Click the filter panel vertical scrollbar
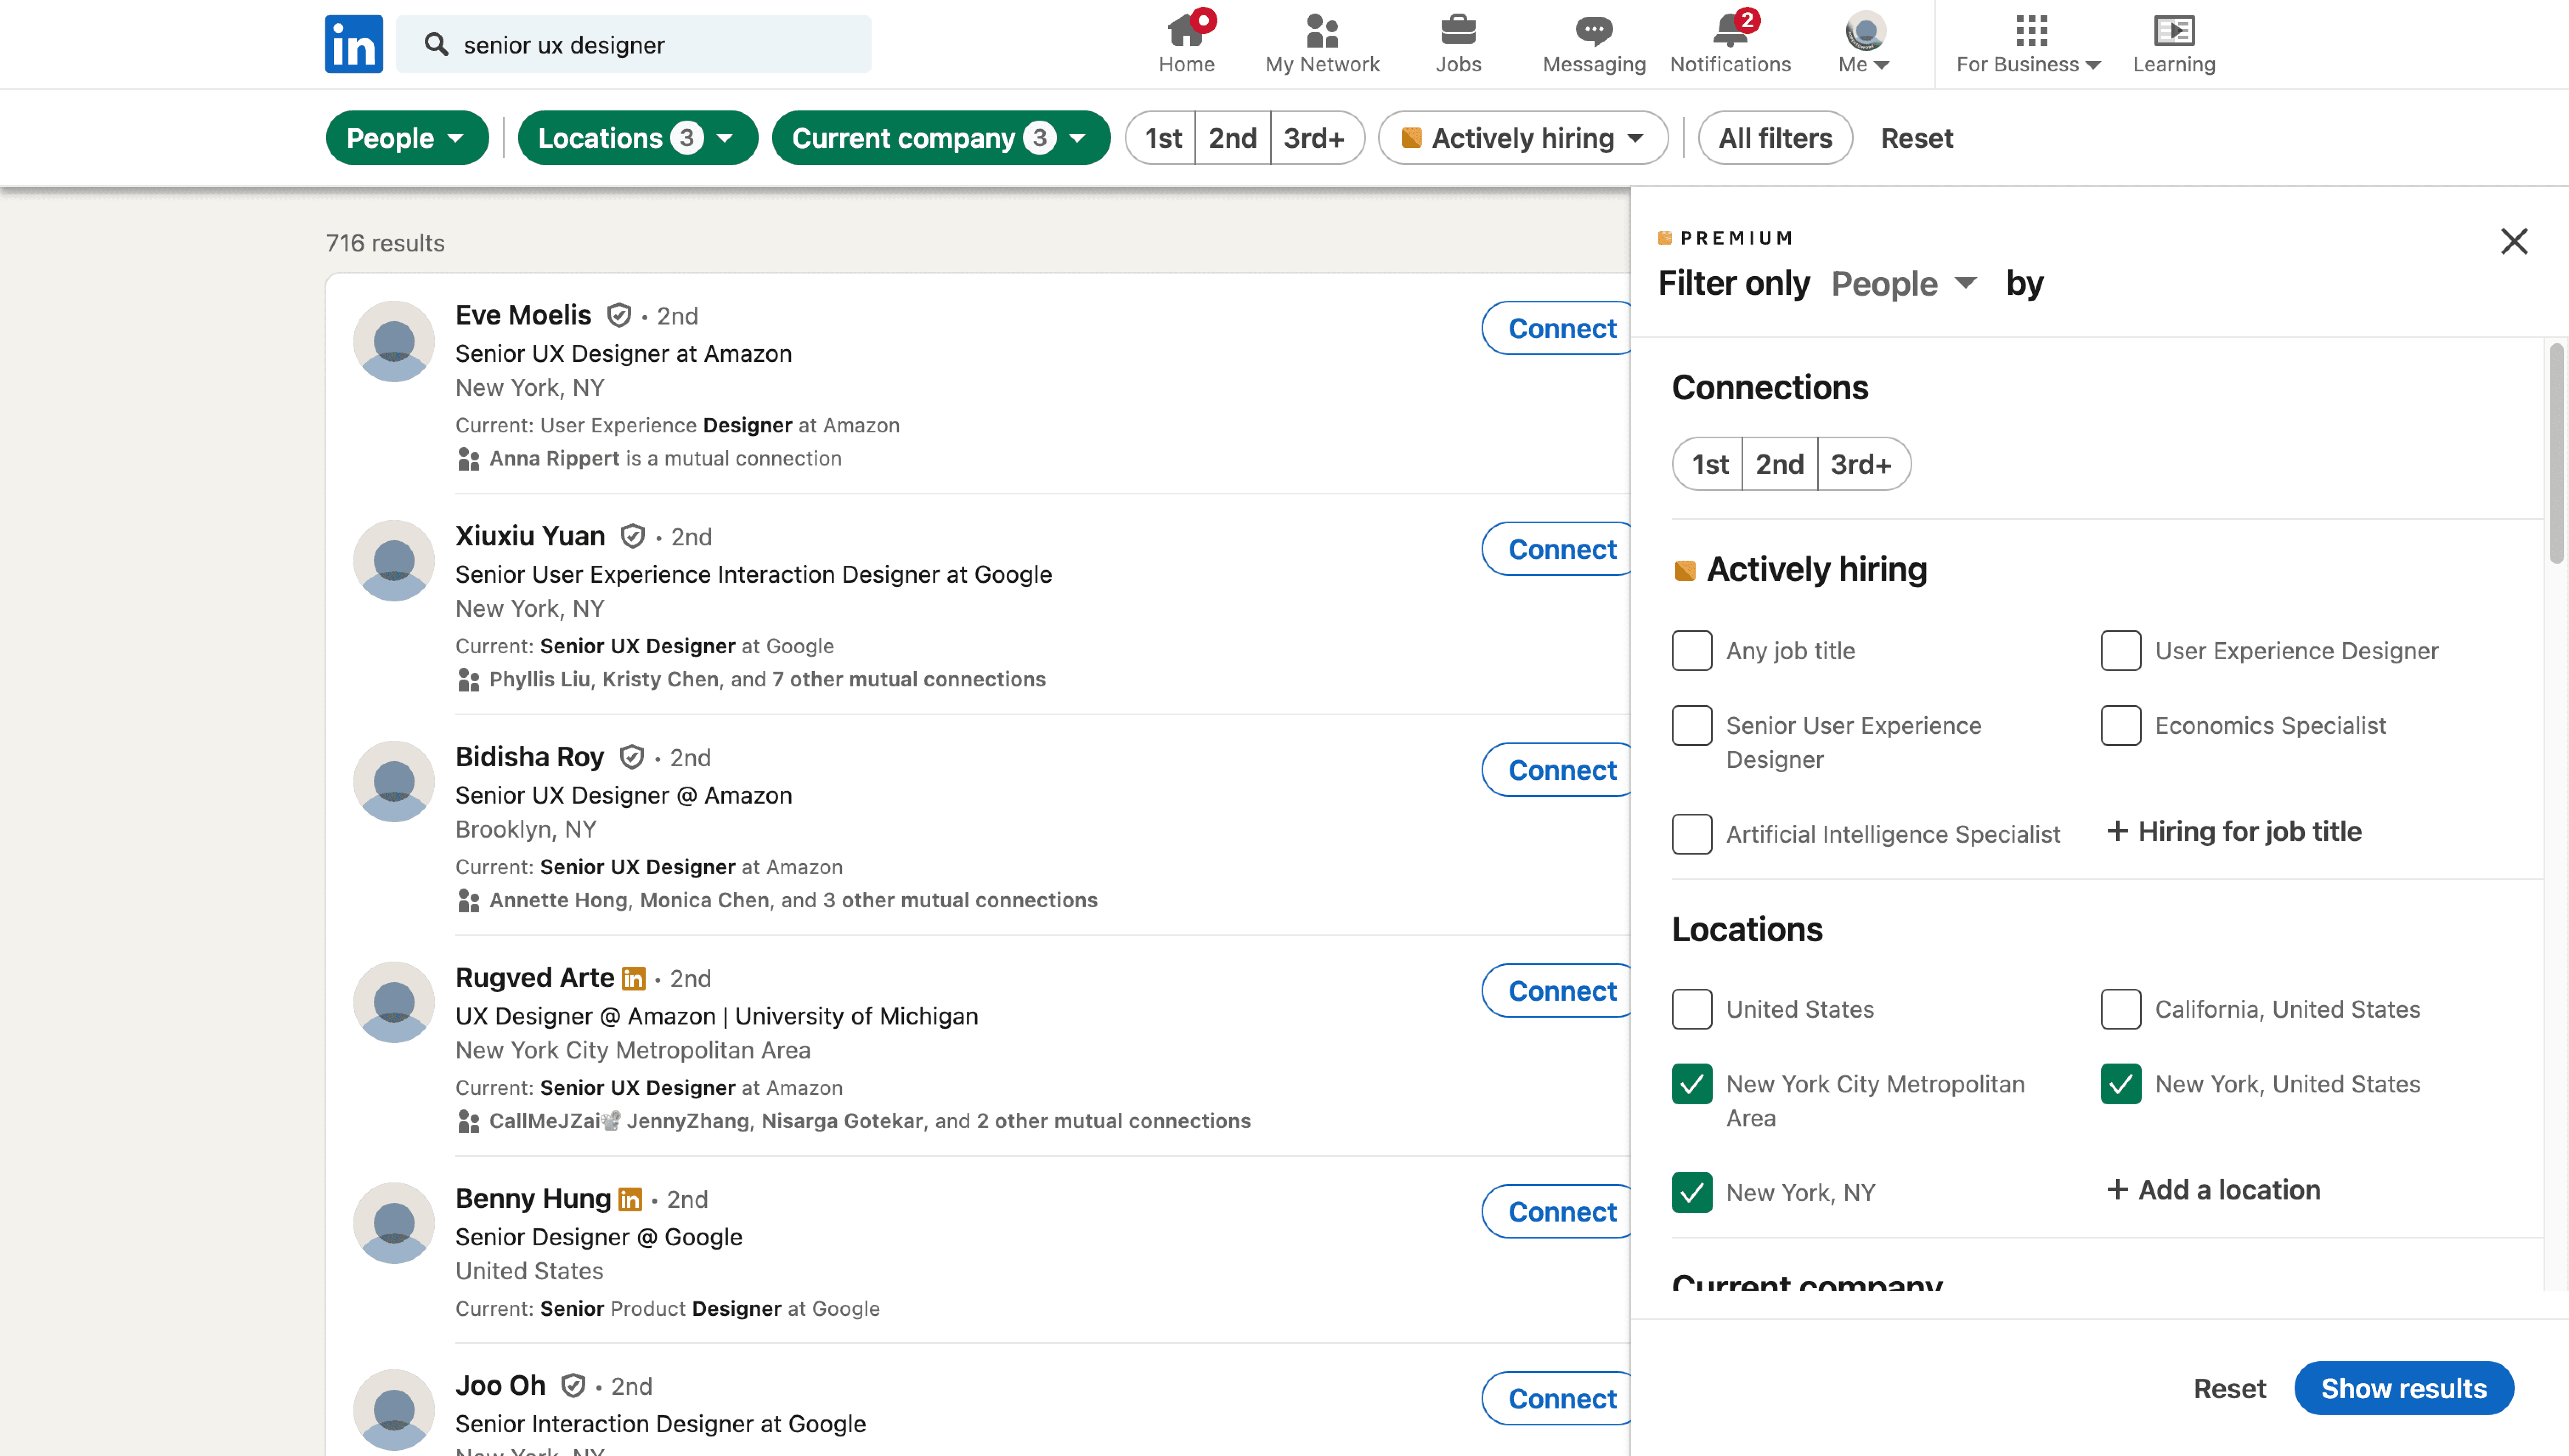The width and height of the screenshot is (2569, 1456). point(2556,455)
